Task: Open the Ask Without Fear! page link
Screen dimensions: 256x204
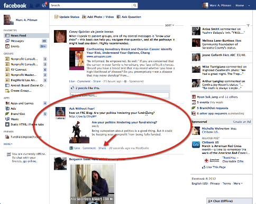Action: tap(82, 109)
